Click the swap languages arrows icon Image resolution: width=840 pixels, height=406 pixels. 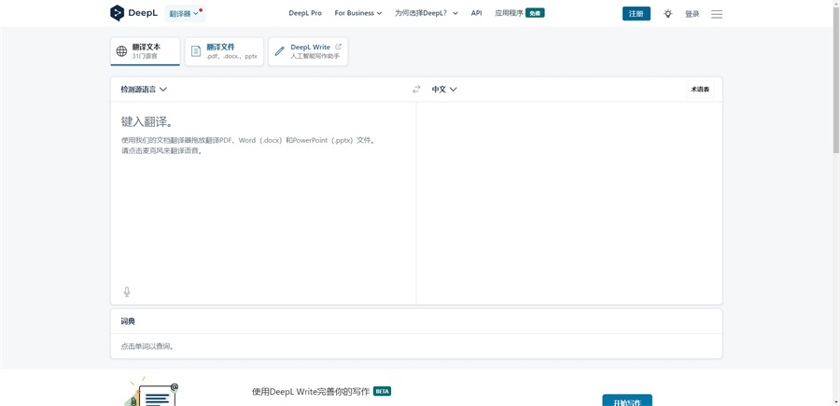(x=416, y=90)
